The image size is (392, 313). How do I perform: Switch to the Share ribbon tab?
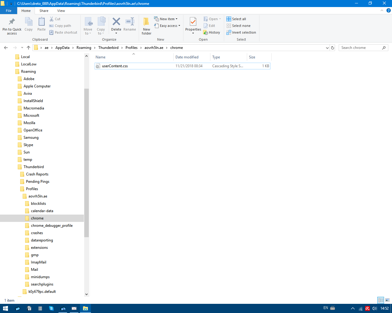click(44, 11)
